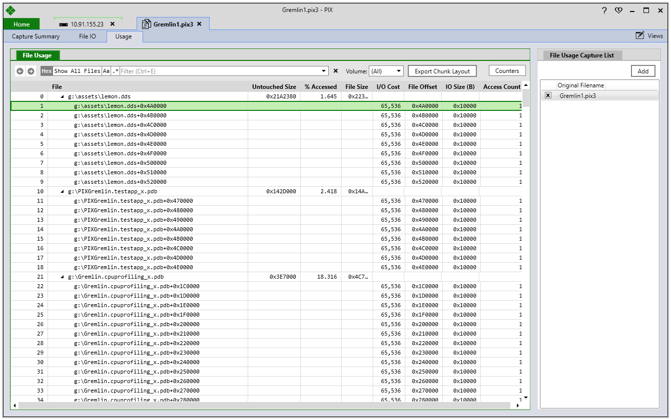Click the navigate forward arrow icon
This screenshot has width=671, height=420.
point(31,71)
